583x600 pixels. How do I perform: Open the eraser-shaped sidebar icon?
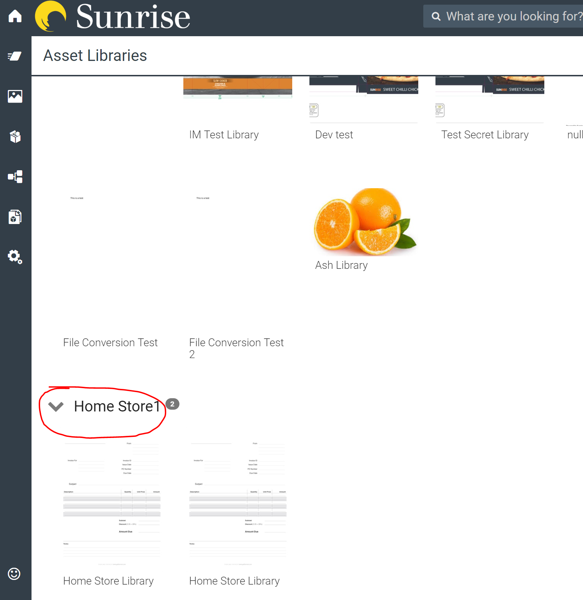click(x=15, y=56)
